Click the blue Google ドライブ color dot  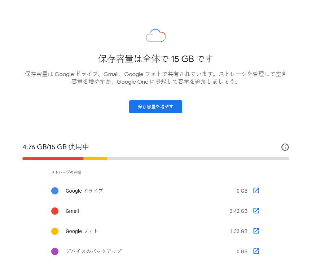coord(55,190)
